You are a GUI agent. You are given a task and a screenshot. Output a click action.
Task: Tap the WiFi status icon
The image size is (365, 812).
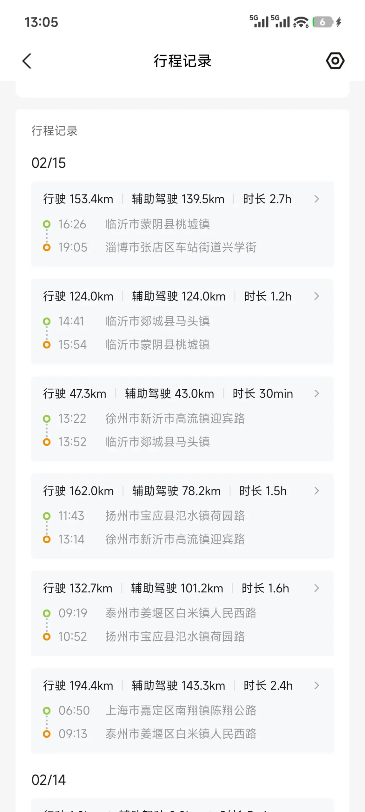pyautogui.click(x=301, y=22)
